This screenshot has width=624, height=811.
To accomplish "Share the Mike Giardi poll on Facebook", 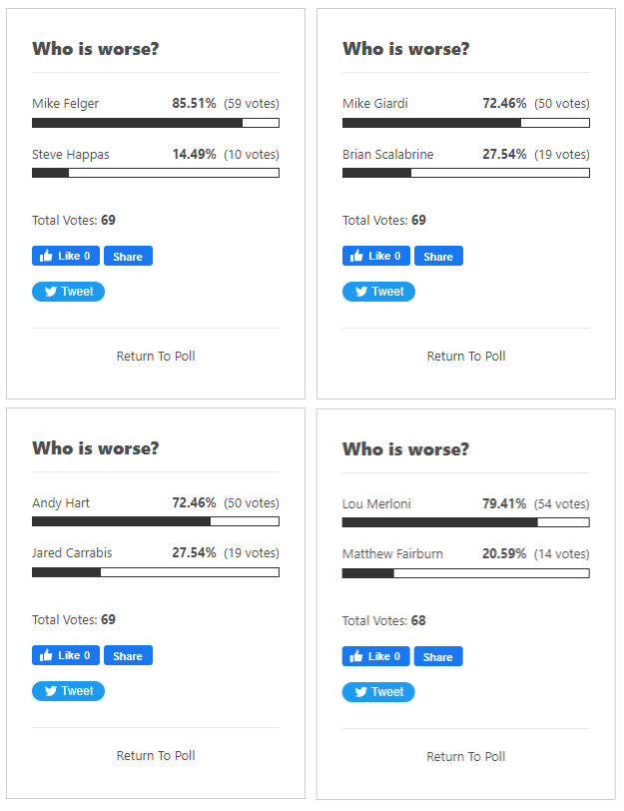I will [x=438, y=257].
